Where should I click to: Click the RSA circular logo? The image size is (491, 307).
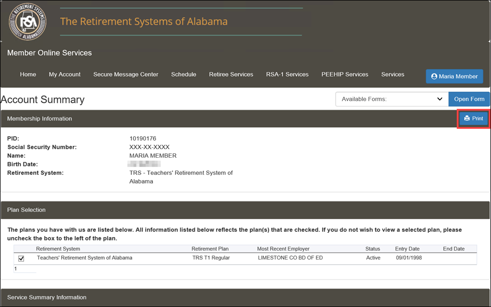[27, 22]
